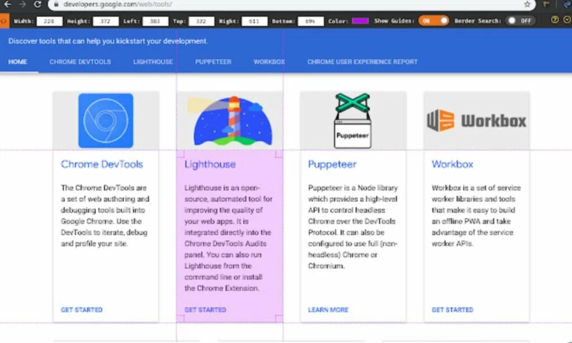
Task: Click Learn More under Puppeteer
Action: pos(328,309)
